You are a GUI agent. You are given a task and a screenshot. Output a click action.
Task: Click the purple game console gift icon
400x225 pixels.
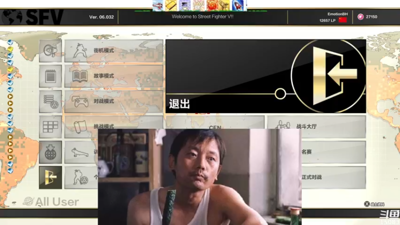pos(184,5)
